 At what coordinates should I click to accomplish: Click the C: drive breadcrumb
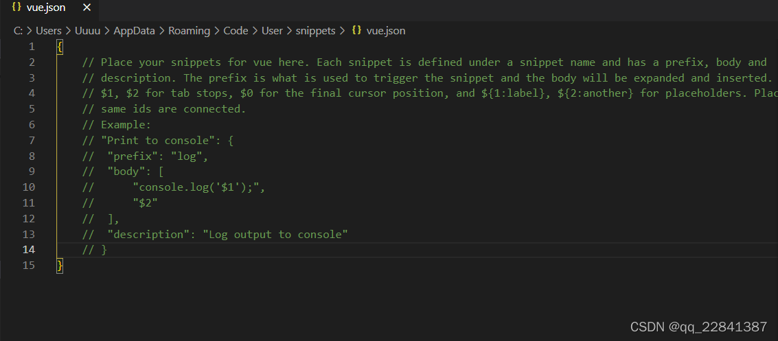click(x=19, y=30)
